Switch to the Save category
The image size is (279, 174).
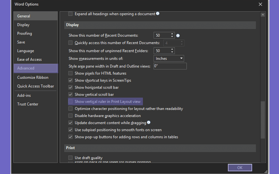(x=36, y=42)
